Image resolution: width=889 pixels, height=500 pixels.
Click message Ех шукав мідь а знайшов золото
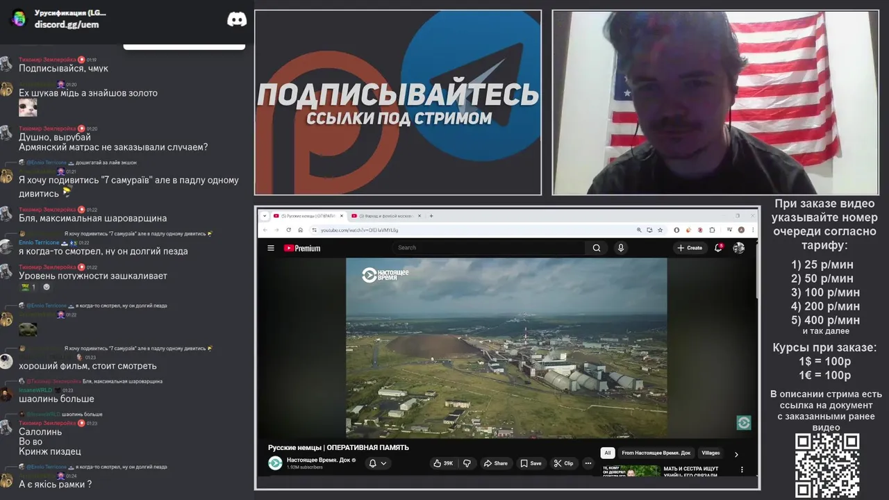click(88, 93)
